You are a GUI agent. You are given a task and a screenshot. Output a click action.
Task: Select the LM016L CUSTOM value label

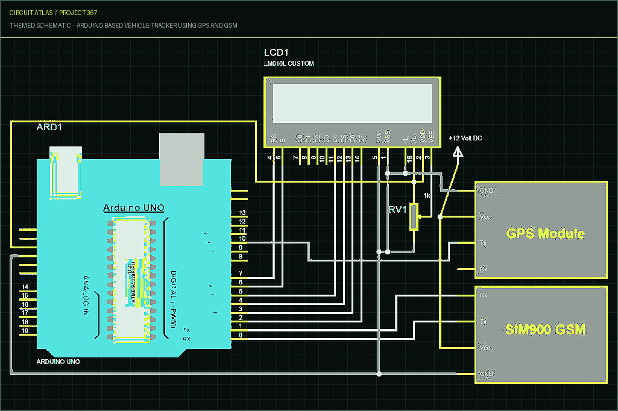[x=289, y=63]
